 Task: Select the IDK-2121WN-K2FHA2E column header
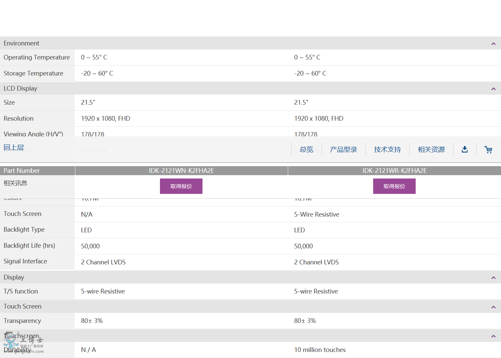point(181,170)
